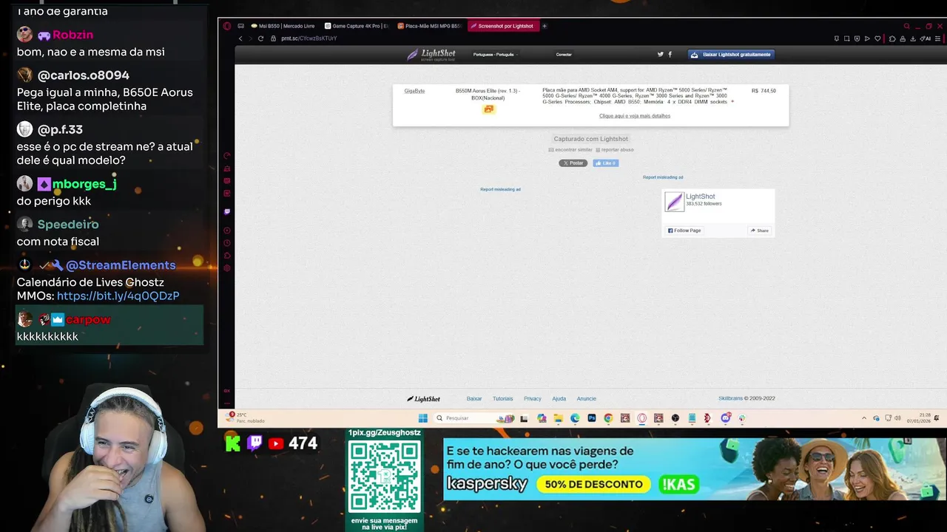Image resolution: width=947 pixels, height=532 pixels.
Task: Click footer Anuncie link
Action: point(587,399)
